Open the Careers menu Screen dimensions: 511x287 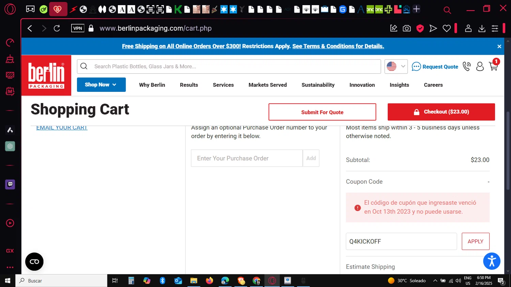pyautogui.click(x=433, y=85)
